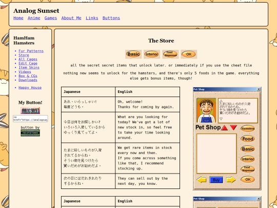Click the Basic button under The Store heading
Image resolution: width=277 pixels, height=208 pixels.
tap(133, 54)
